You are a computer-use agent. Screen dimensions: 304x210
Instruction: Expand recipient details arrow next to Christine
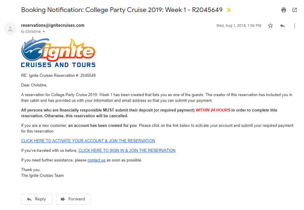click(x=44, y=32)
